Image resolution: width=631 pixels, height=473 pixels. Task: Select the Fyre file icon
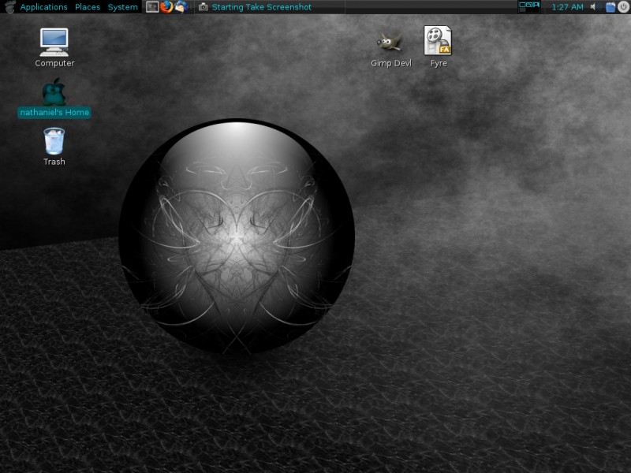tap(438, 41)
